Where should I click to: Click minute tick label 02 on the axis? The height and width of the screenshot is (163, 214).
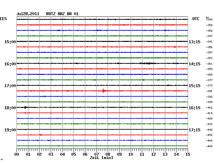click(x=39, y=154)
